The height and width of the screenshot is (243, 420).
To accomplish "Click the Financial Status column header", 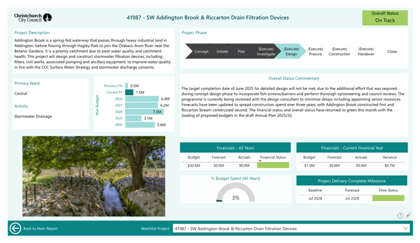I will 273,157.
